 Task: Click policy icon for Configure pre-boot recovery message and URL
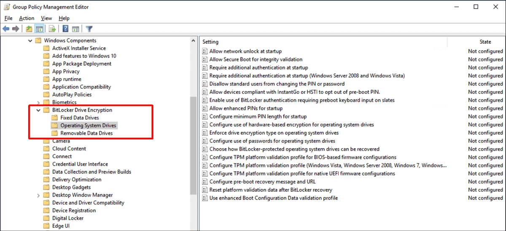point(205,182)
